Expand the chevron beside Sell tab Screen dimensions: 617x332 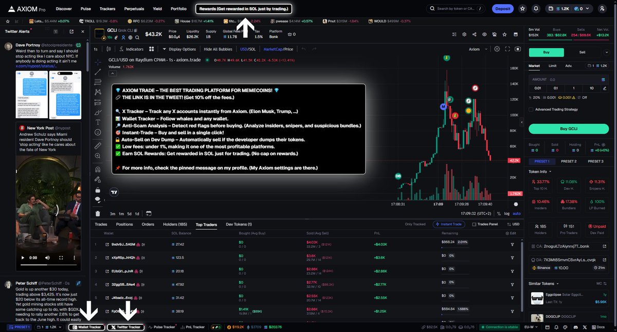(x=607, y=52)
